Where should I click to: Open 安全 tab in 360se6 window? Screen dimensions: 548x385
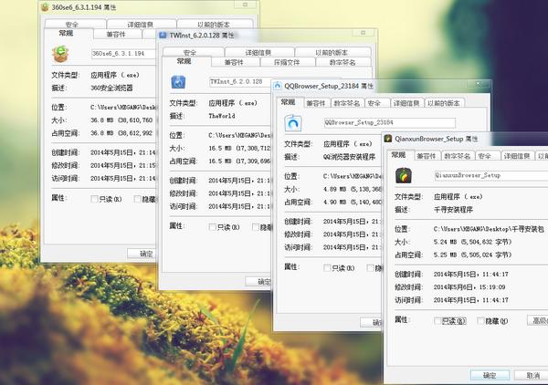[x=76, y=24]
